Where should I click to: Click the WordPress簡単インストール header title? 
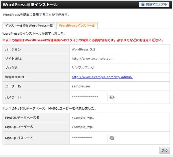pyautogui.click(x=30, y=5)
